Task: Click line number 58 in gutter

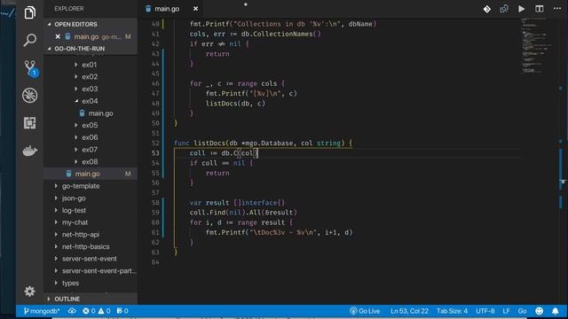Action: (x=155, y=203)
